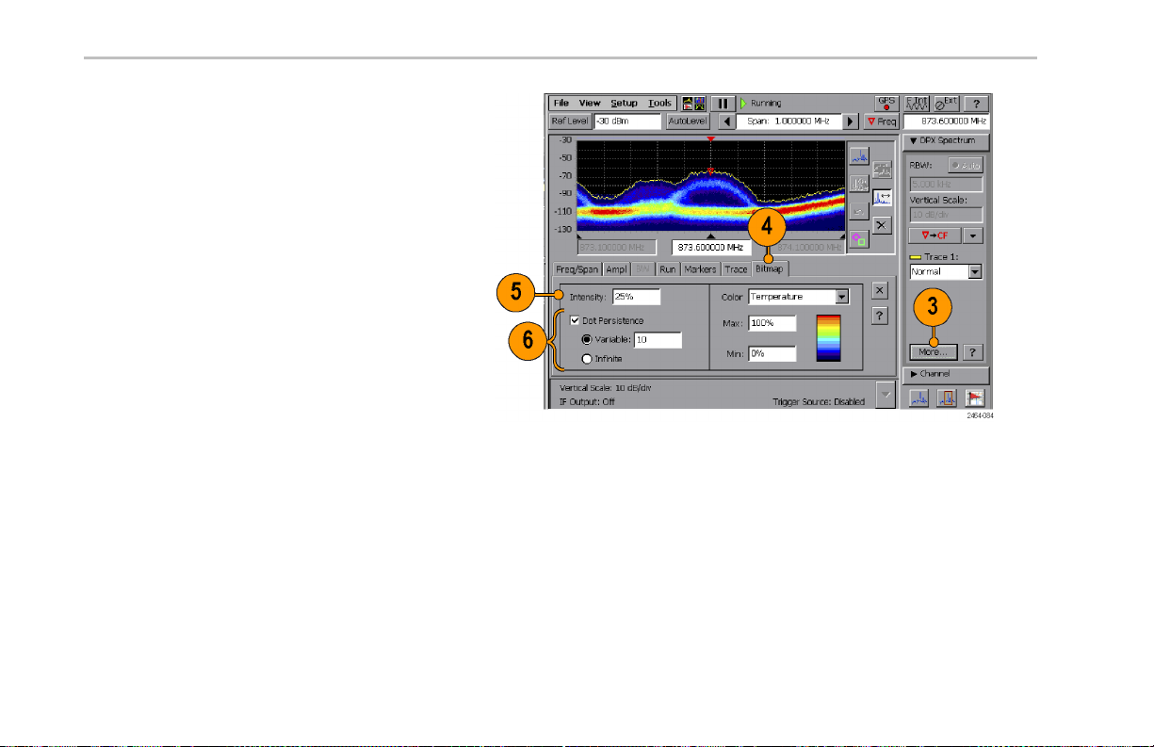Increase span with the right arrow

pos(851,122)
